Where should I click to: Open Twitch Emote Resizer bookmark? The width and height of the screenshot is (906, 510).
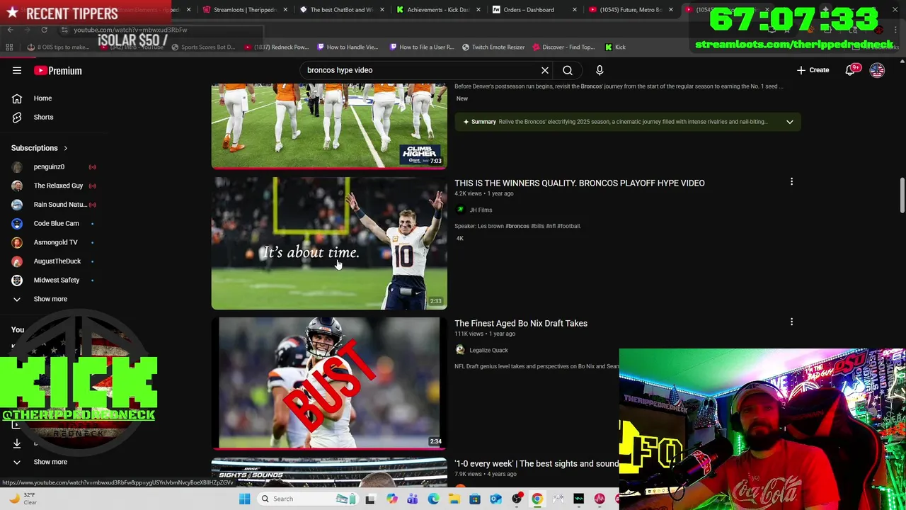(x=493, y=47)
